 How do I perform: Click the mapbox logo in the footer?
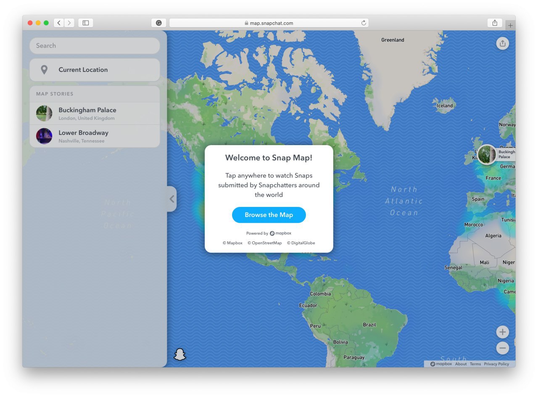(441, 364)
